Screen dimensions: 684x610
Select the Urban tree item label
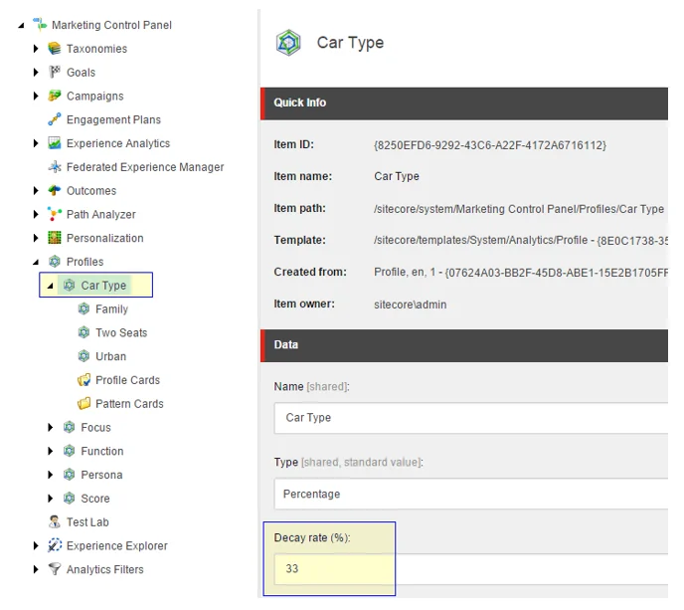110,356
